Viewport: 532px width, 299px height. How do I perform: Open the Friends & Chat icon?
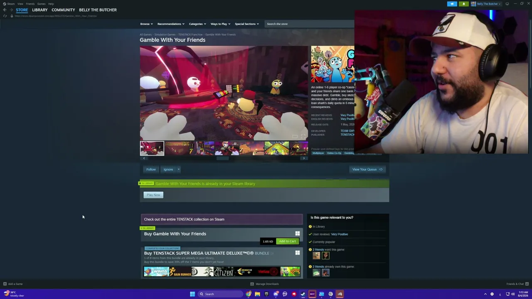pyautogui.click(x=527, y=284)
